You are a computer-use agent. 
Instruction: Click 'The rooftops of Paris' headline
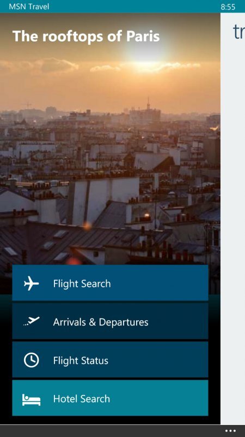86,36
